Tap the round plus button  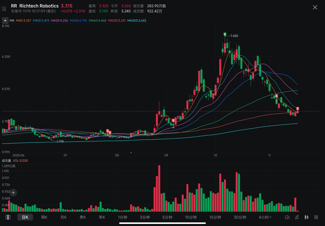pos(13,193)
